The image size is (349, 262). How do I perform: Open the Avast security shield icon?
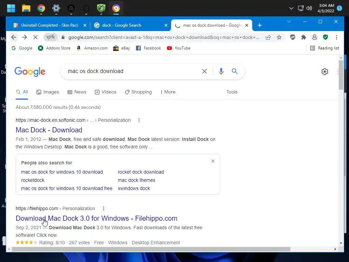pos(325,37)
